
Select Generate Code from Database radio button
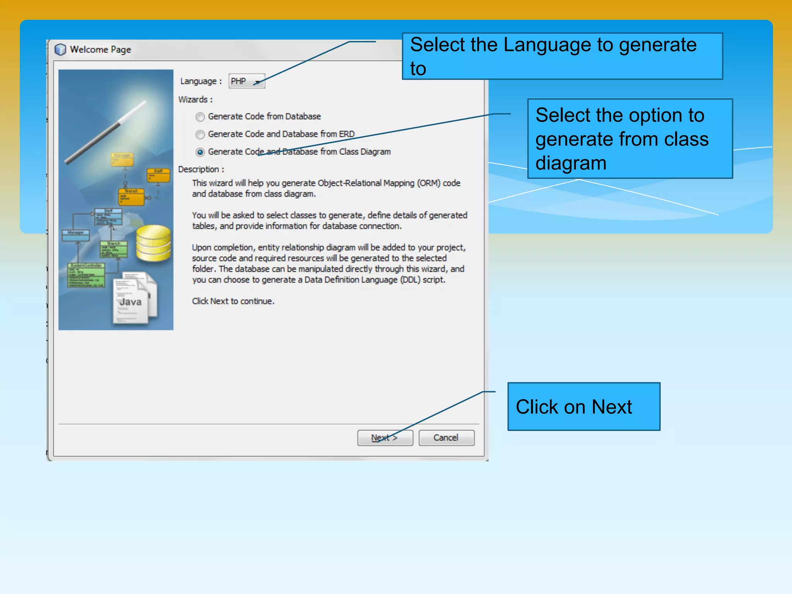(200, 117)
